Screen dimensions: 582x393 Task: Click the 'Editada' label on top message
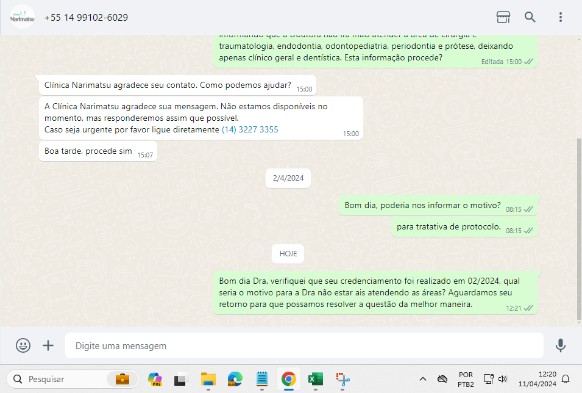(492, 62)
